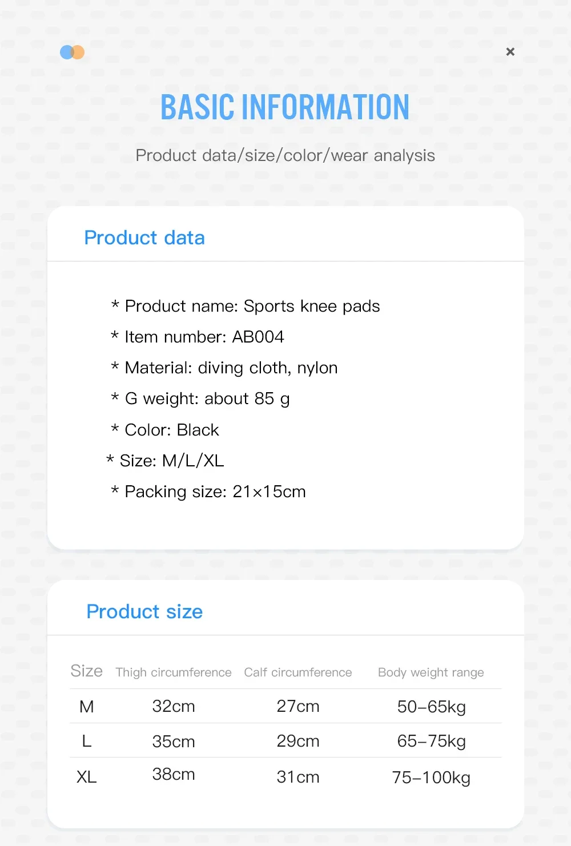This screenshot has height=846, width=571.
Task: Click the G weight about 85 g line
Action: 201,398
